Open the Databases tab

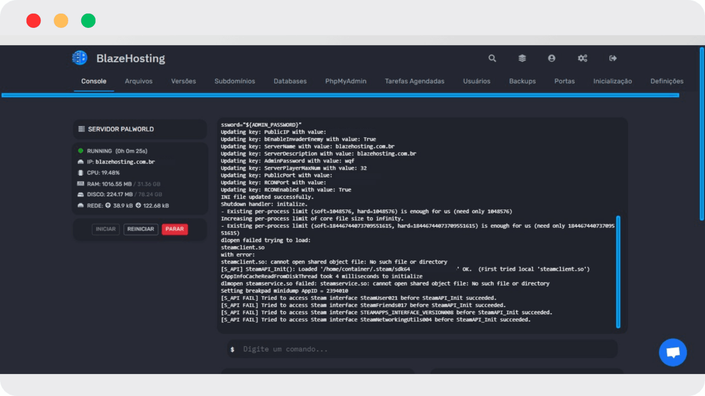pyautogui.click(x=290, y=81)
